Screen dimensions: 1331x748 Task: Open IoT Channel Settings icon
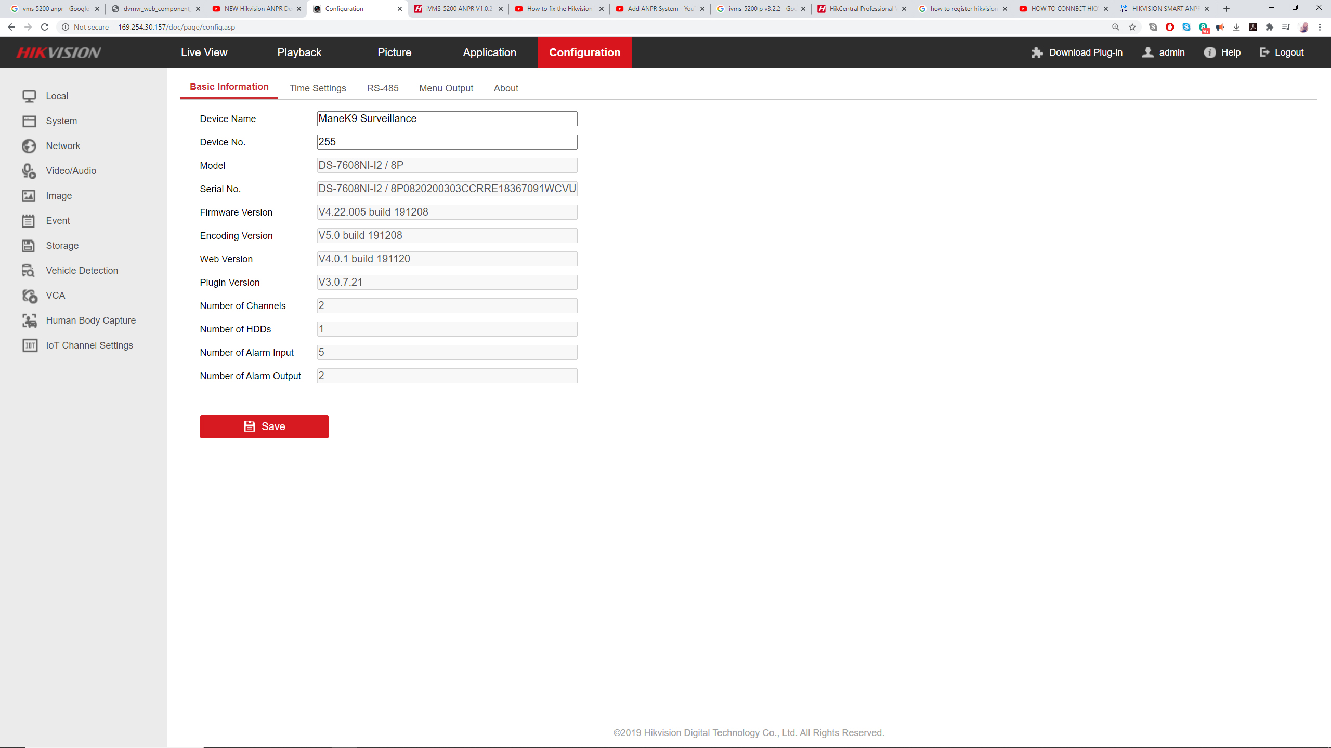(29, 345)
